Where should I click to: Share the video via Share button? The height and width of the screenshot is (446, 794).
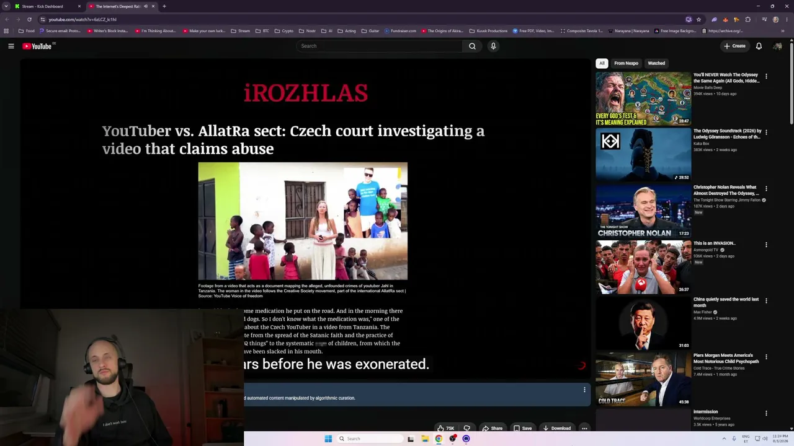click(x=493, y=428)
